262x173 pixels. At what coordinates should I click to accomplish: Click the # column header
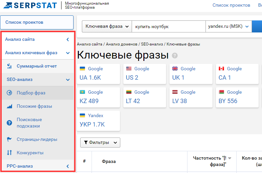[84, 161]
